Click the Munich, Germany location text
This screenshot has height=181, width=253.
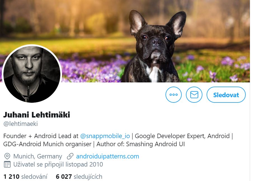(37, 156)
